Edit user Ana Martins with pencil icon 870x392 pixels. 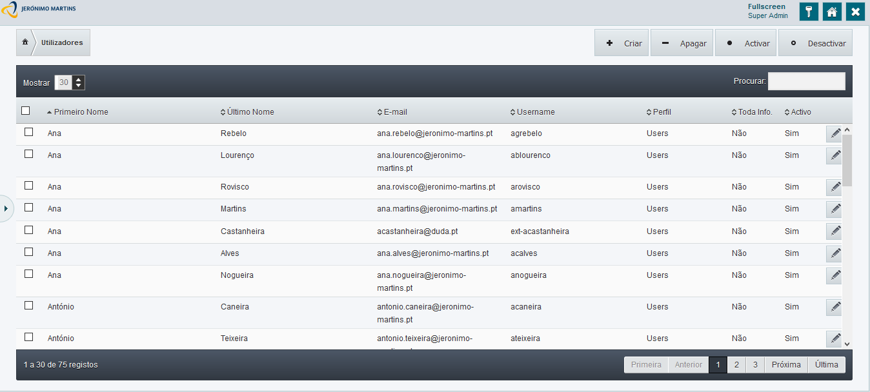point(835,209)
